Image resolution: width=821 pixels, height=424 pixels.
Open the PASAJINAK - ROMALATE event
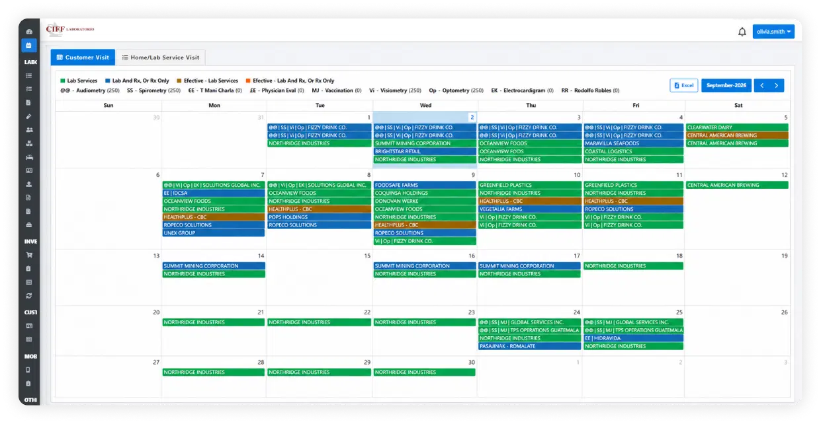pyautogui.click(x=529, y=346)
